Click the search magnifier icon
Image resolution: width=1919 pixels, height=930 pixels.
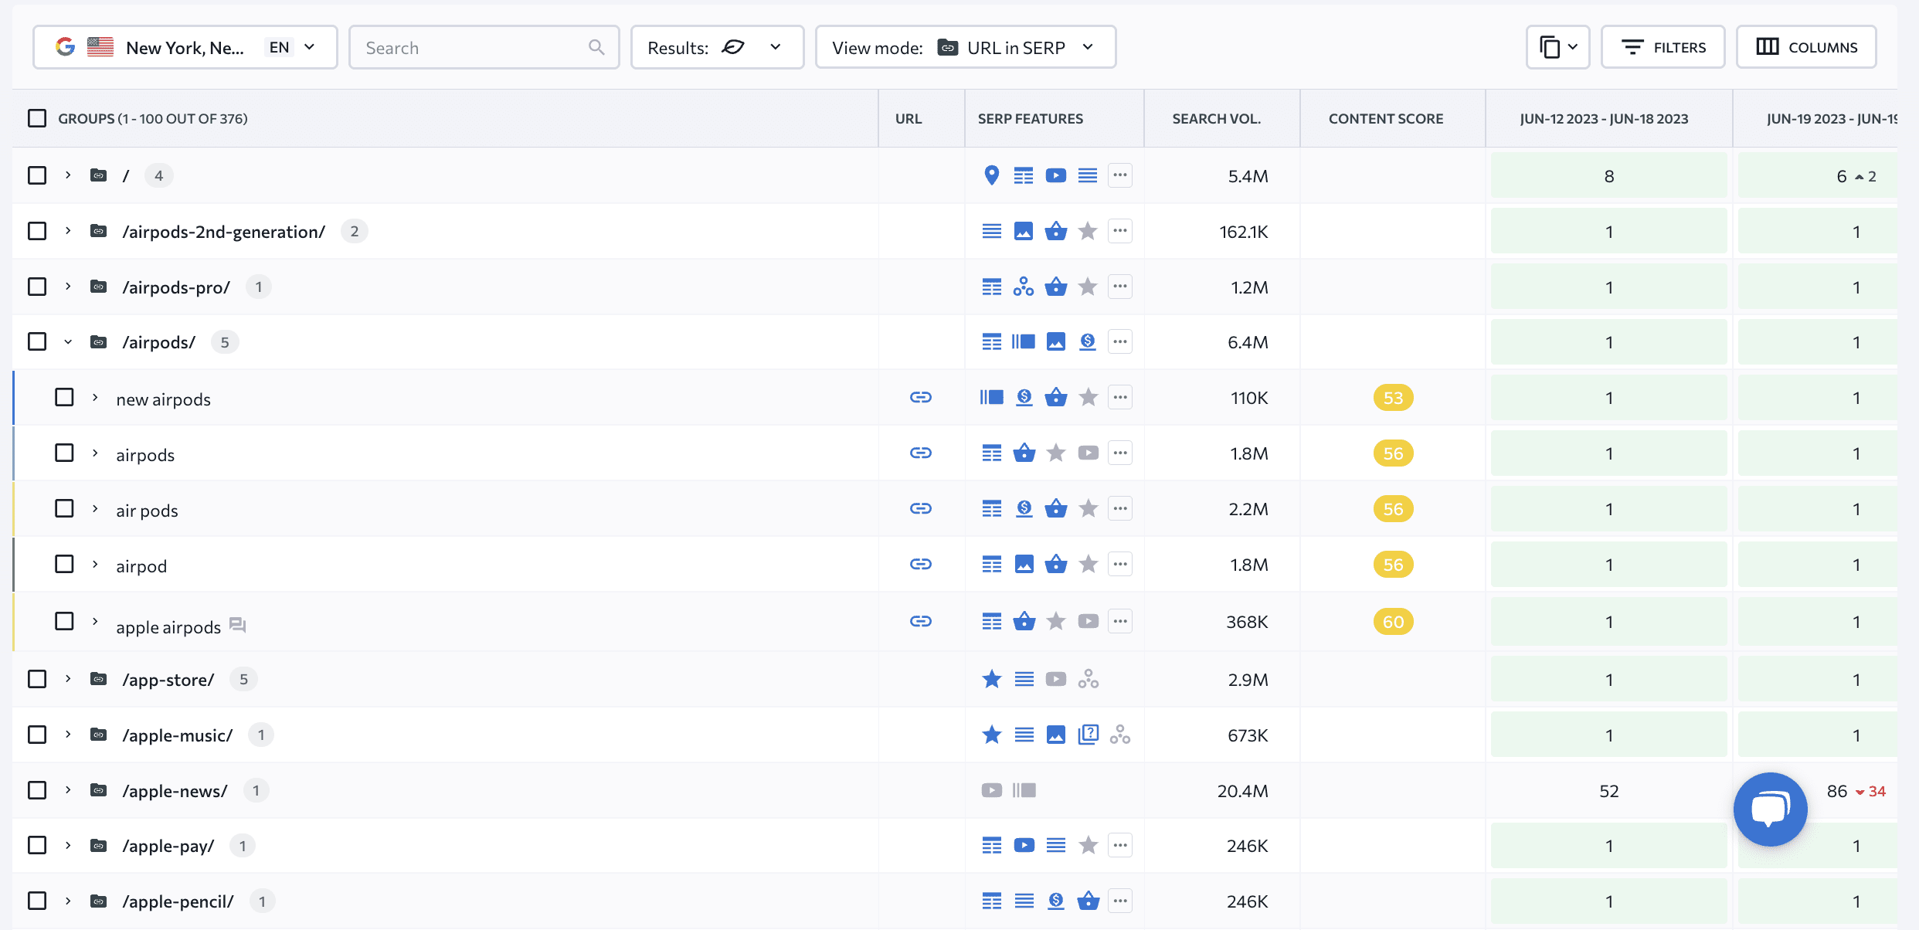(596, 47)
